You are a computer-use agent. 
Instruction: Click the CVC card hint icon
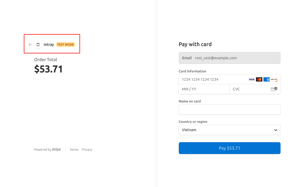tap(274, 89)
